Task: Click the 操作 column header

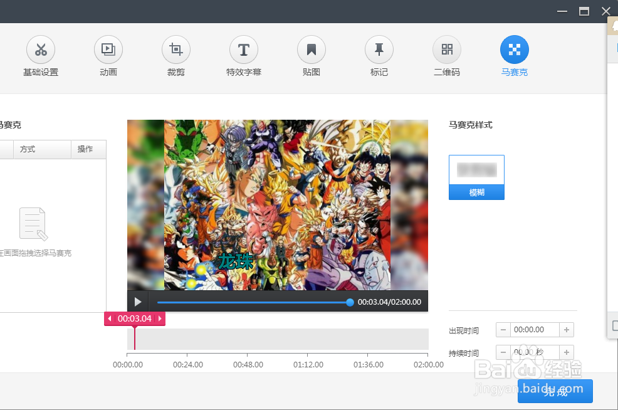Action: [x=88, y=149]
